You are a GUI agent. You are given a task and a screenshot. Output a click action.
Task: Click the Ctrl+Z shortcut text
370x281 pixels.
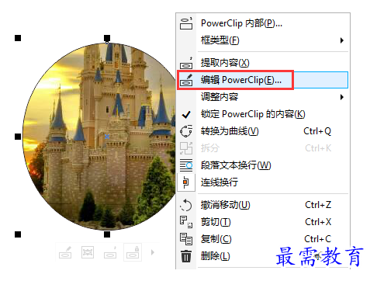tap(318, 205)
